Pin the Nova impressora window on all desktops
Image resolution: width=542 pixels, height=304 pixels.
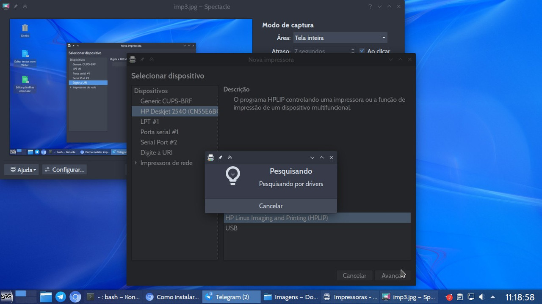click(142, 60)
